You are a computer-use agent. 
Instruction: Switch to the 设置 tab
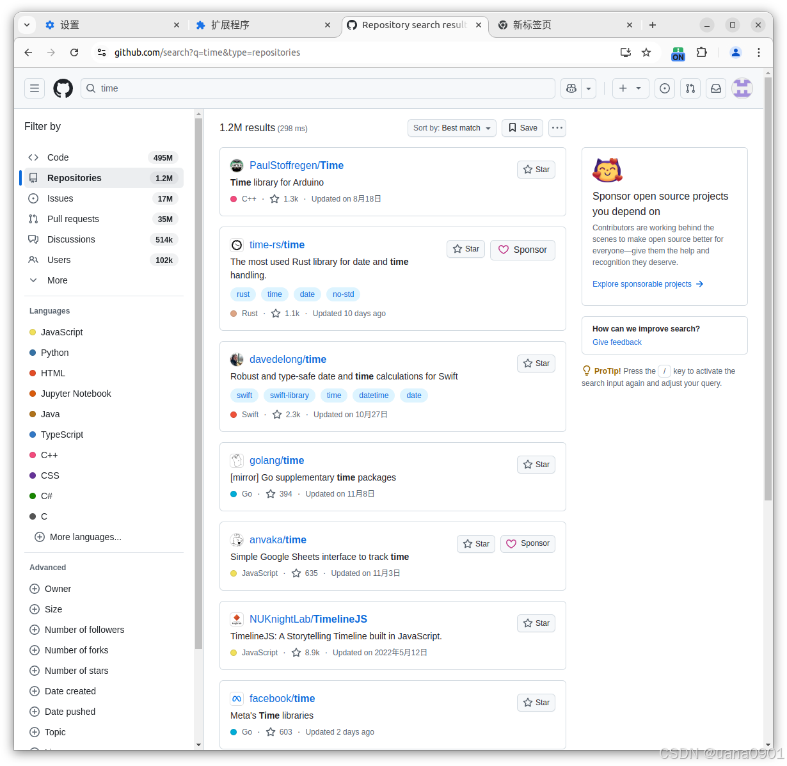(112, 25)
